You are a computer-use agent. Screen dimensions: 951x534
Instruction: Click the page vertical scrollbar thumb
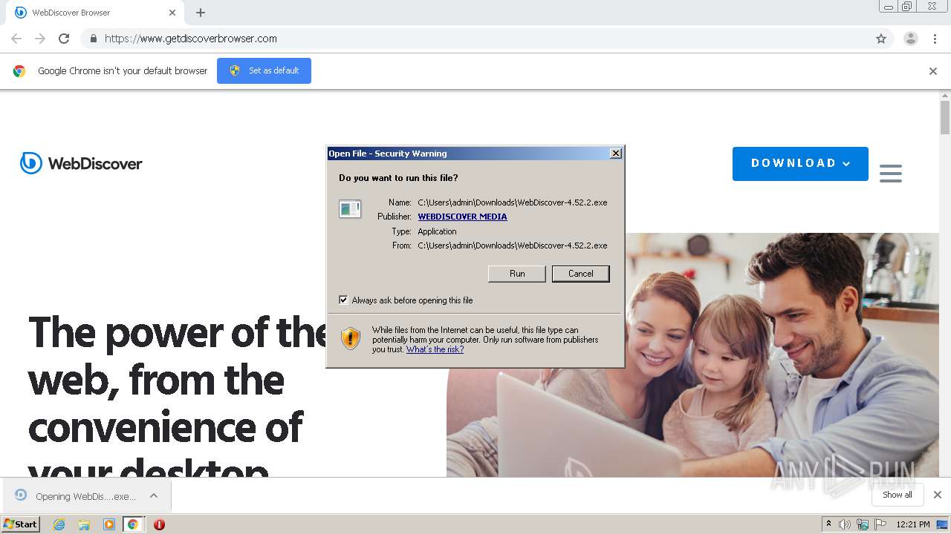pyautogui.click(x=945, y=118)
